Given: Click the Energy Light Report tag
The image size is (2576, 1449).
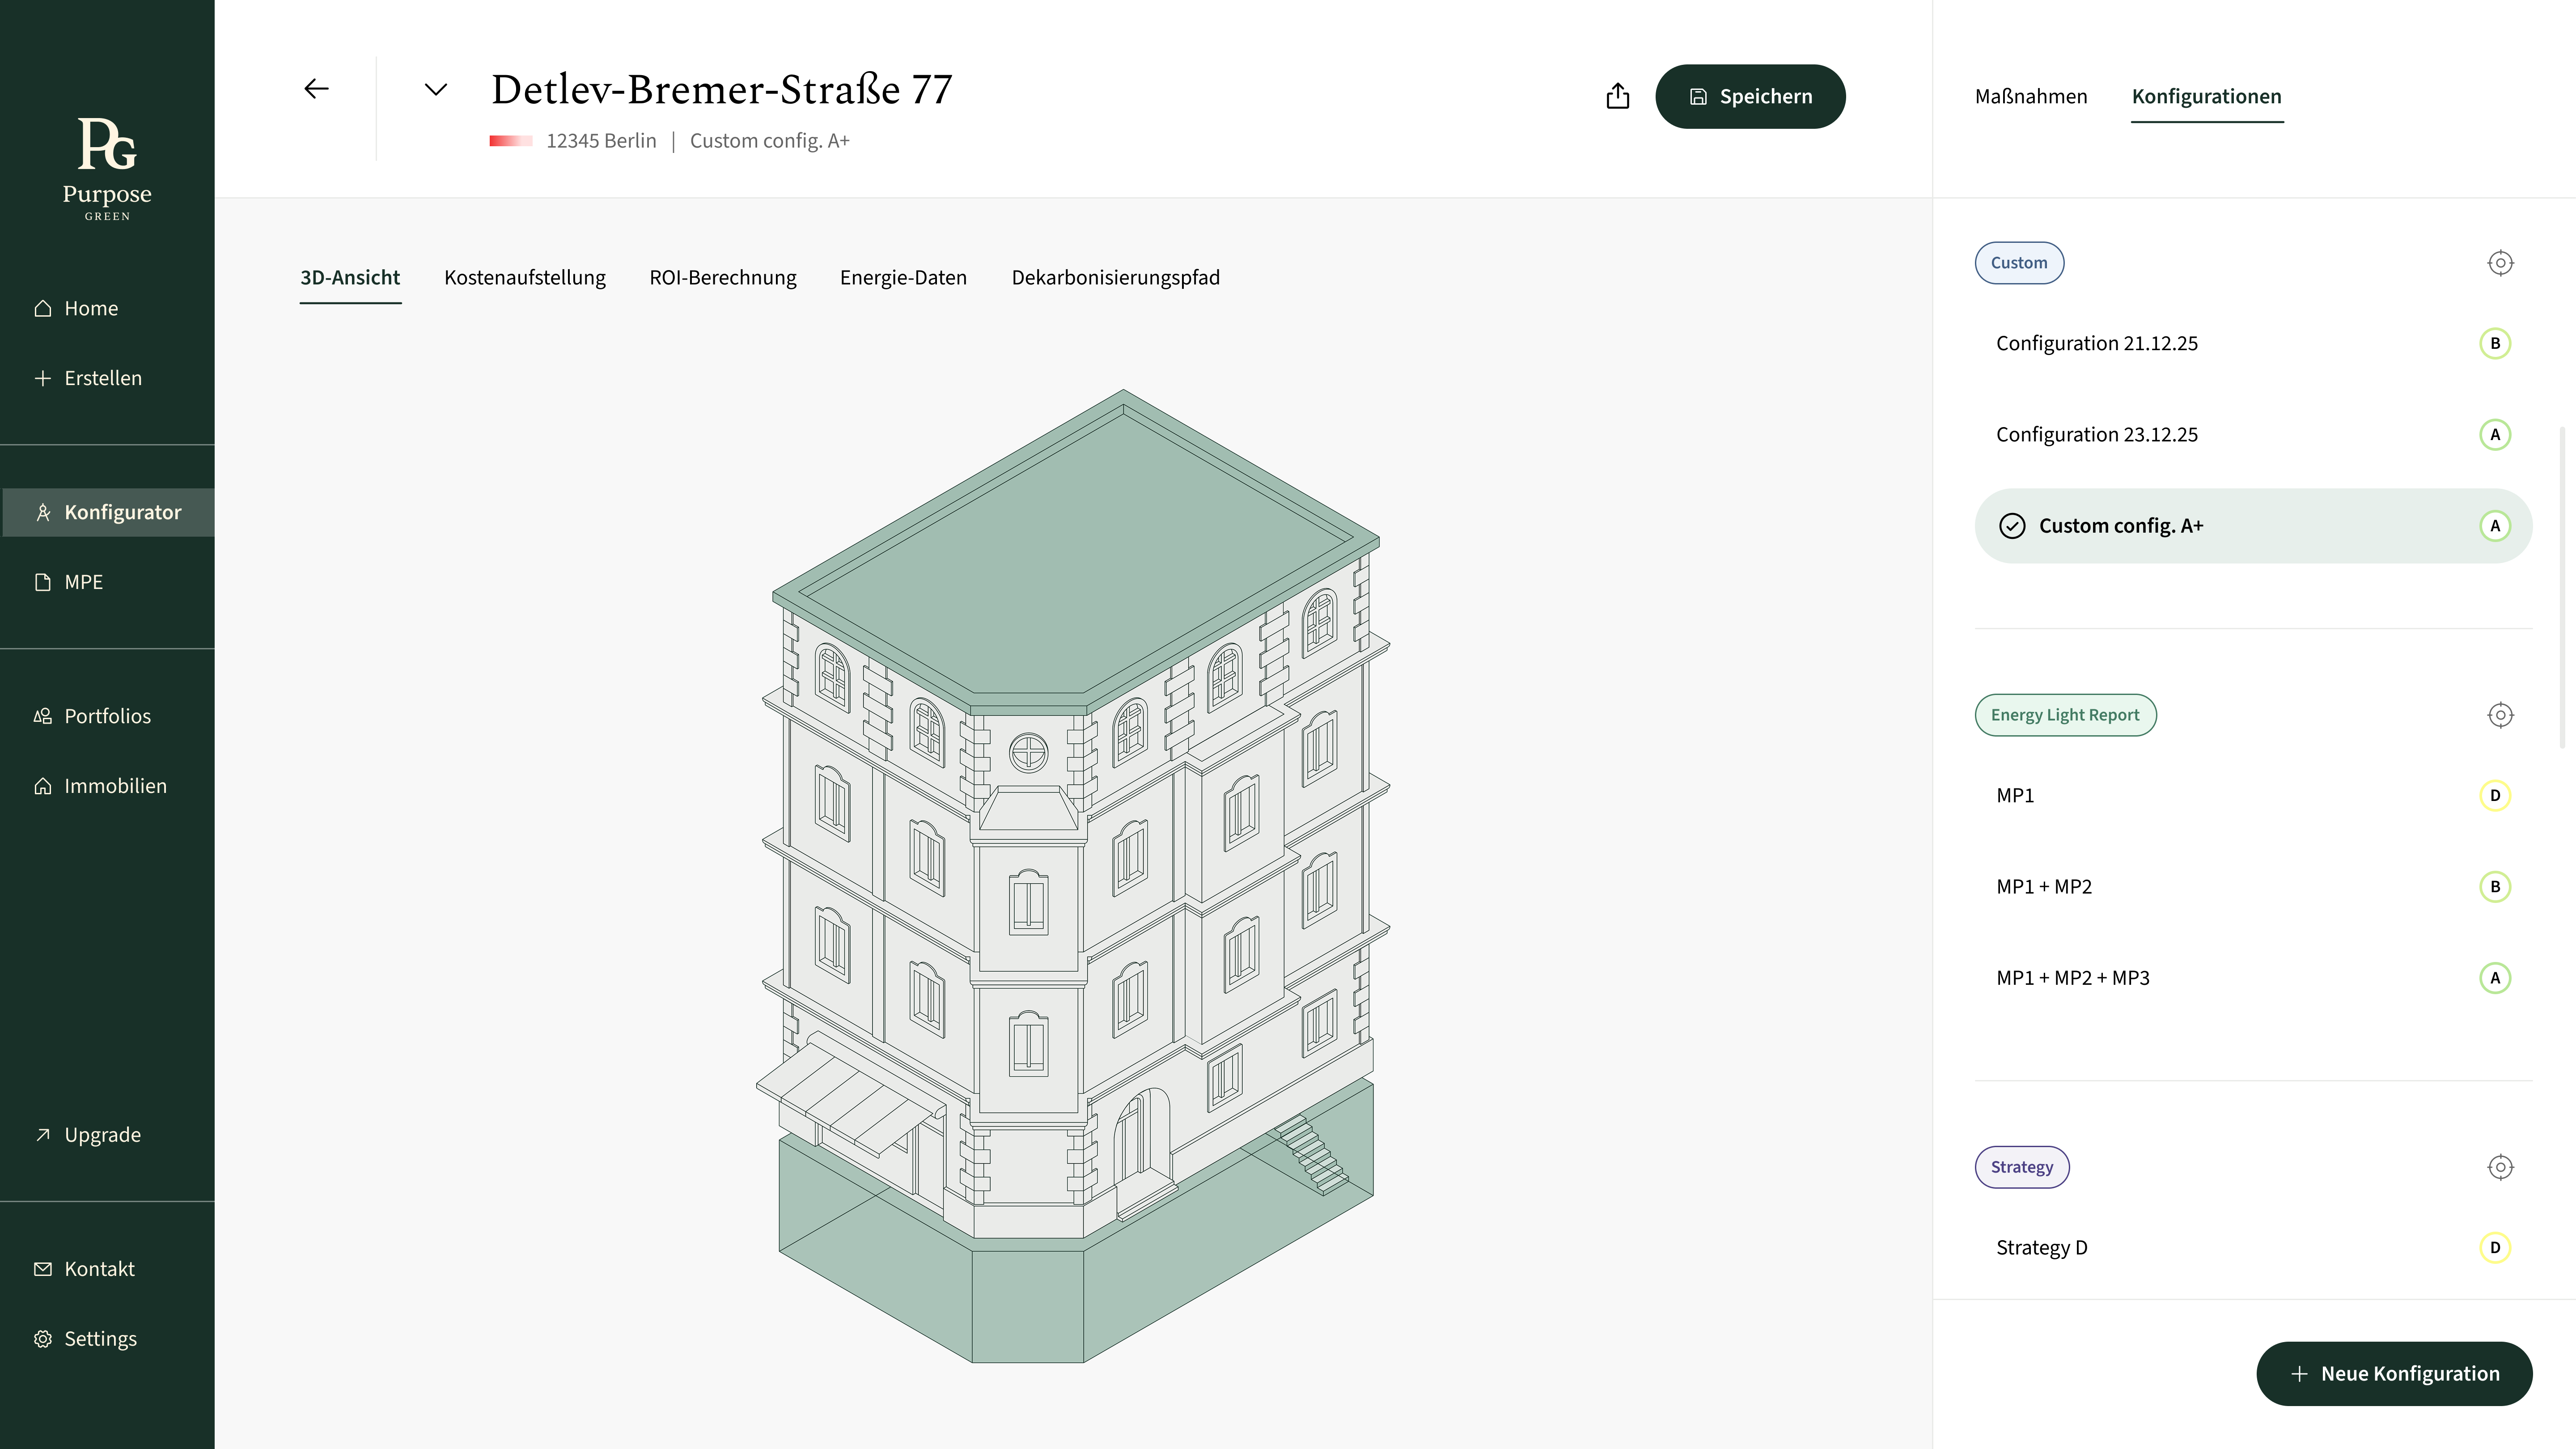Looking at the screenshot, I should (2065, 715).
